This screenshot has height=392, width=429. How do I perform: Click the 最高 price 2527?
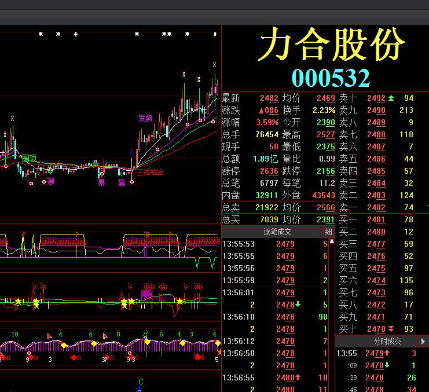pos(325,134)
